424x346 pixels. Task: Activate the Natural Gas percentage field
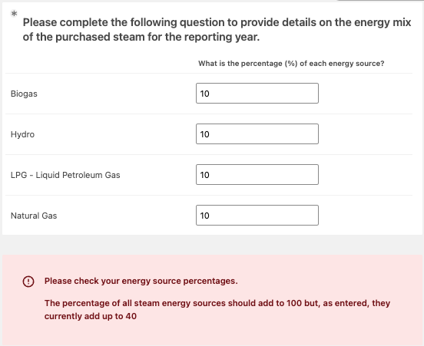[257, 216]
